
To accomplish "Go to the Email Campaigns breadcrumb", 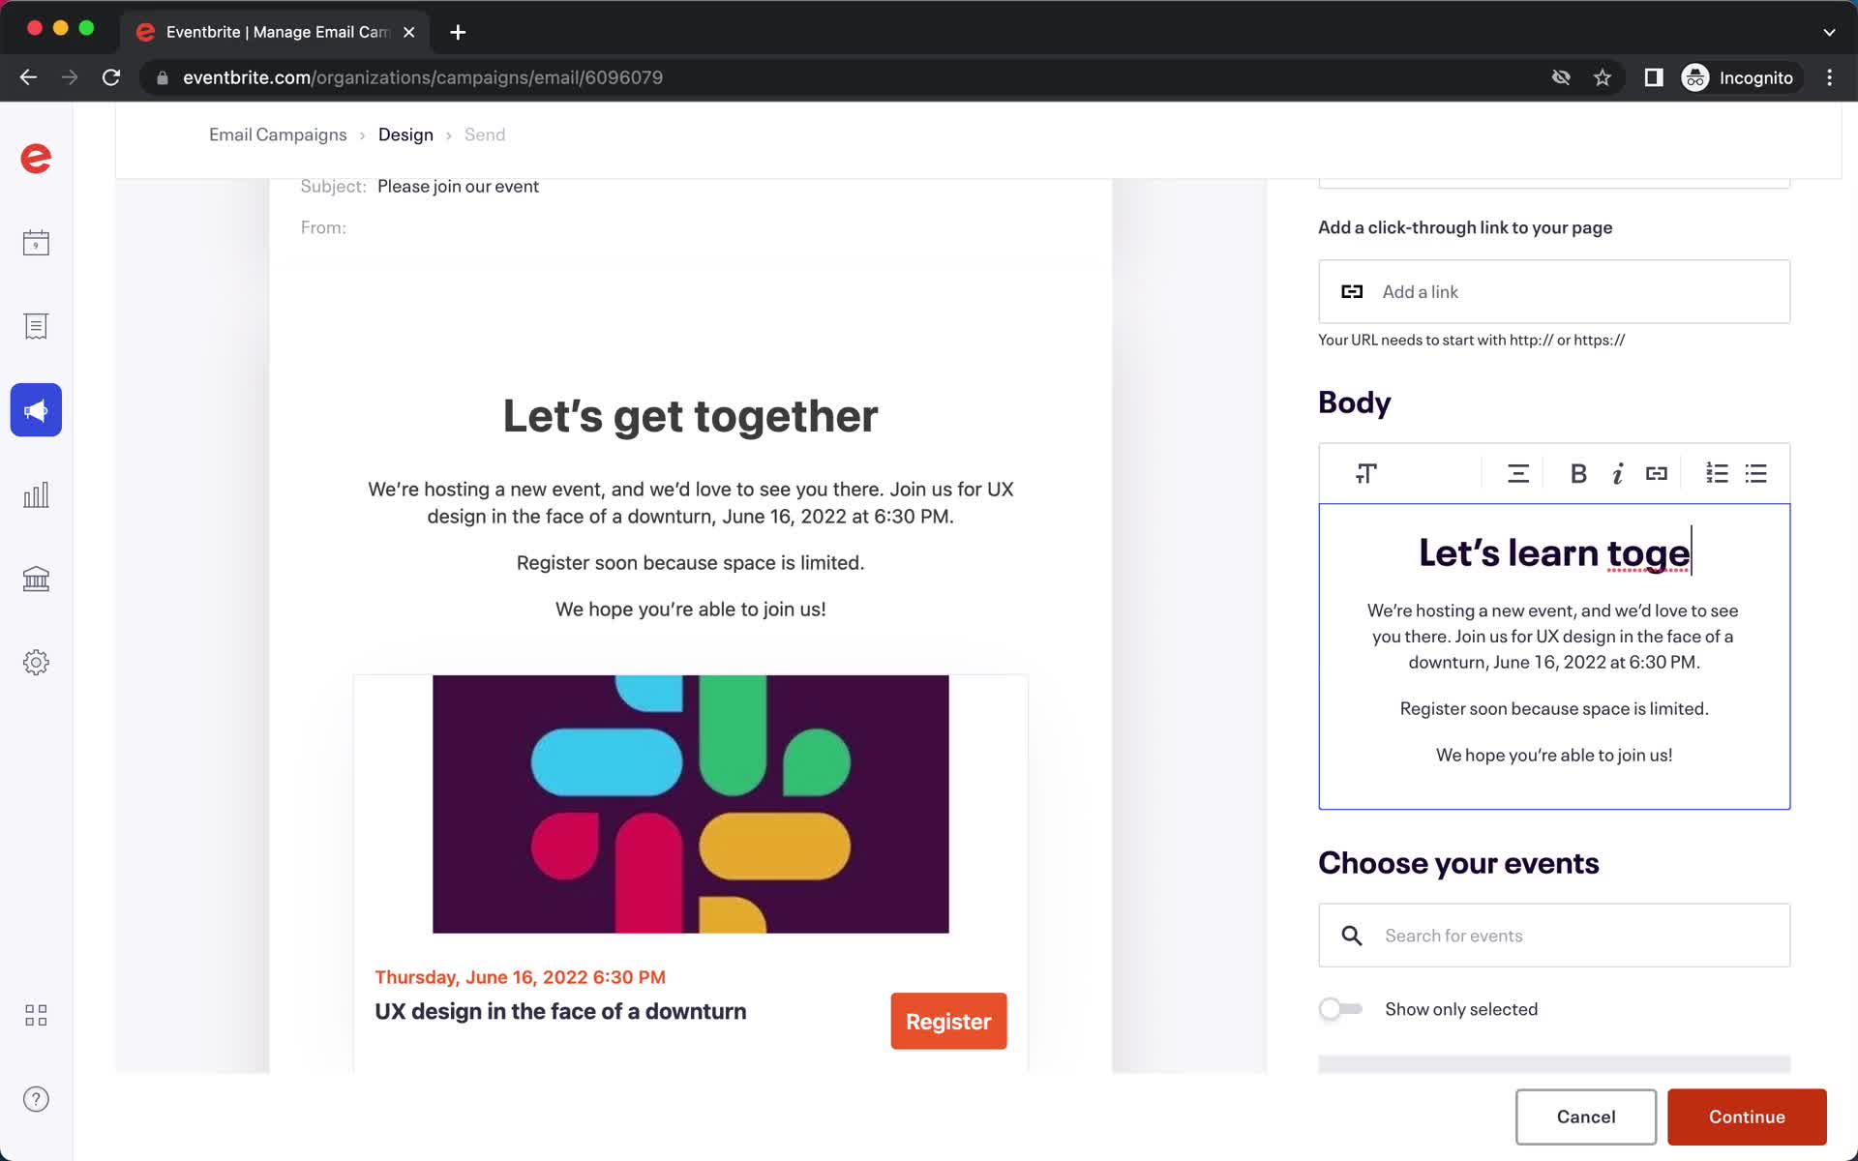I will click(278, 134).
